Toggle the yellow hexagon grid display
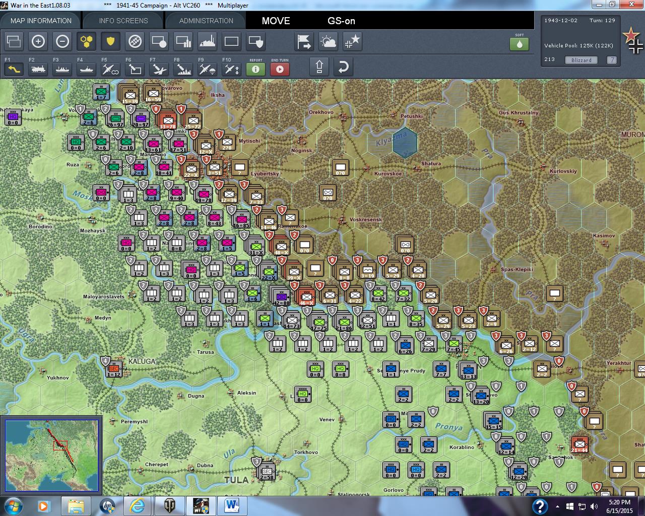 (86, 41)
